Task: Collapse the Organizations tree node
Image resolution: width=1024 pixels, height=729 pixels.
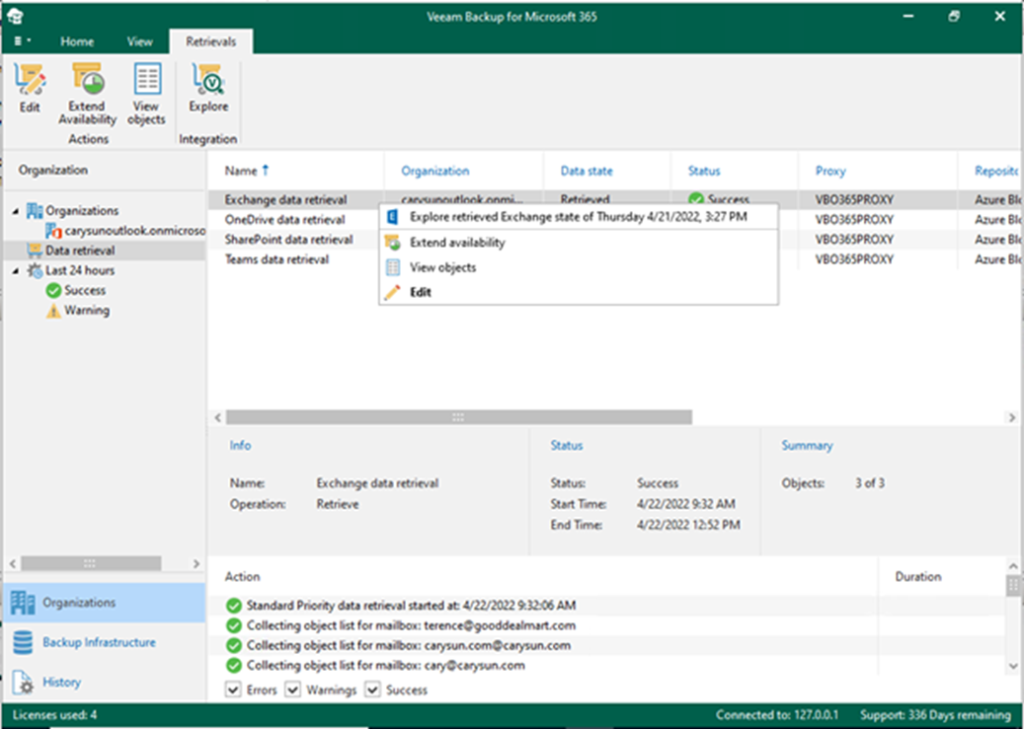Action: point(16,211)
